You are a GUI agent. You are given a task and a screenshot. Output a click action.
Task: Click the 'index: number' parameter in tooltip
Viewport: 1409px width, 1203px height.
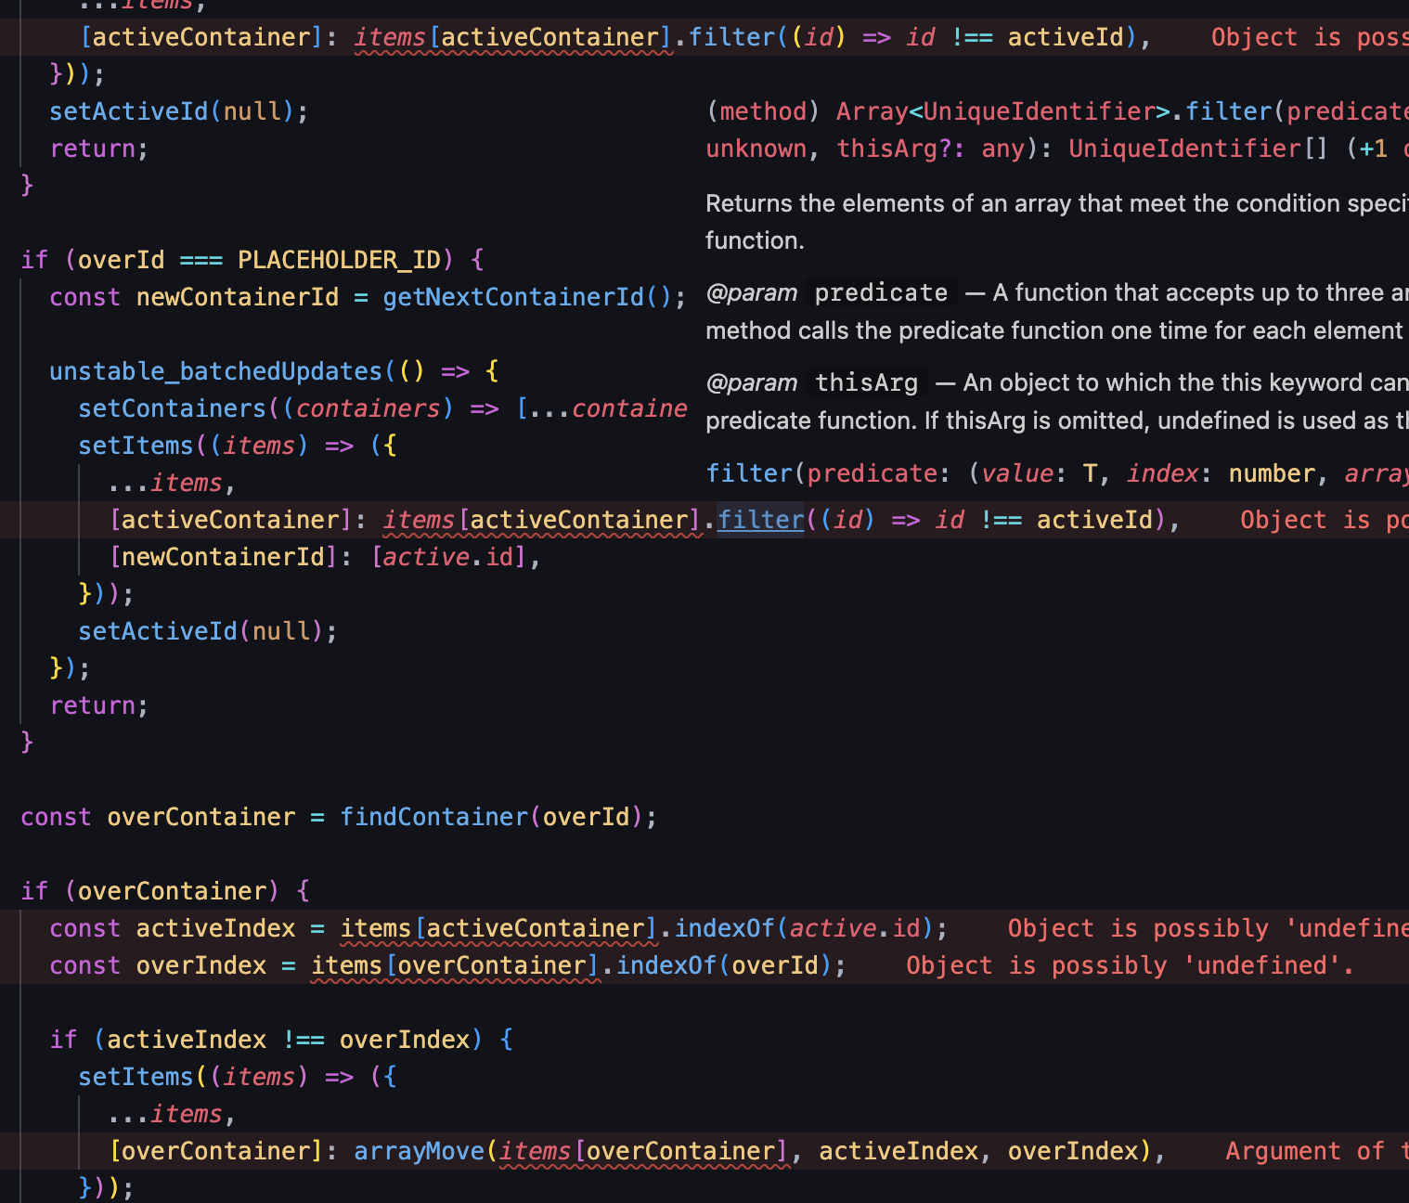1222,473
